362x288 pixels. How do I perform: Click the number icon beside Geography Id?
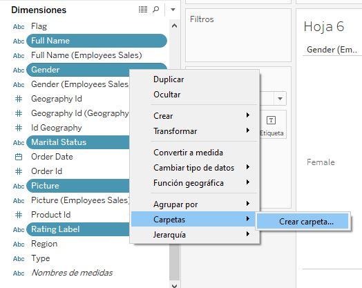pos(19,99)
